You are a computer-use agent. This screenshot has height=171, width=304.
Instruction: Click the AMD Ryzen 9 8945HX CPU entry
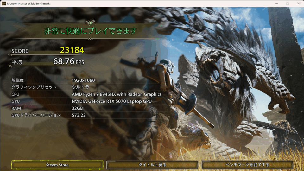click(x=117, y=94)
